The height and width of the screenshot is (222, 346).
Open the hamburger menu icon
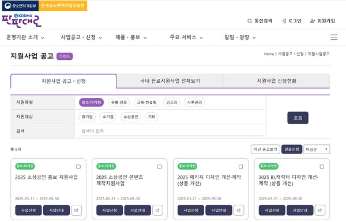[x=334, y=37]
